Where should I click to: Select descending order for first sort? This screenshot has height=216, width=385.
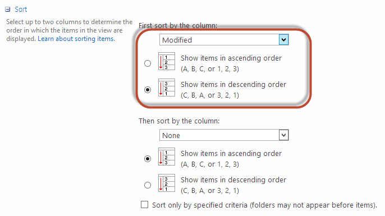[x=148, y=90]
